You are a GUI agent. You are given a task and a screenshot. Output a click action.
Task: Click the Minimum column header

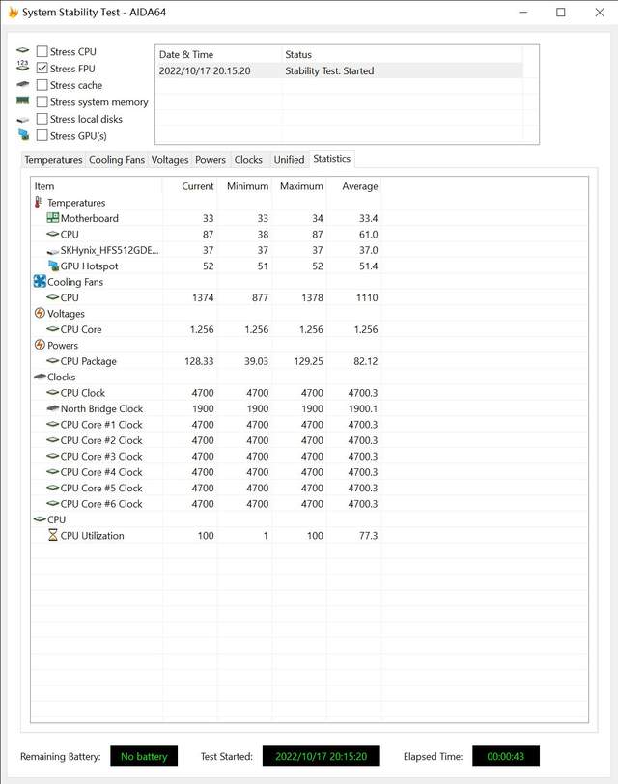[x=245, y=186]
